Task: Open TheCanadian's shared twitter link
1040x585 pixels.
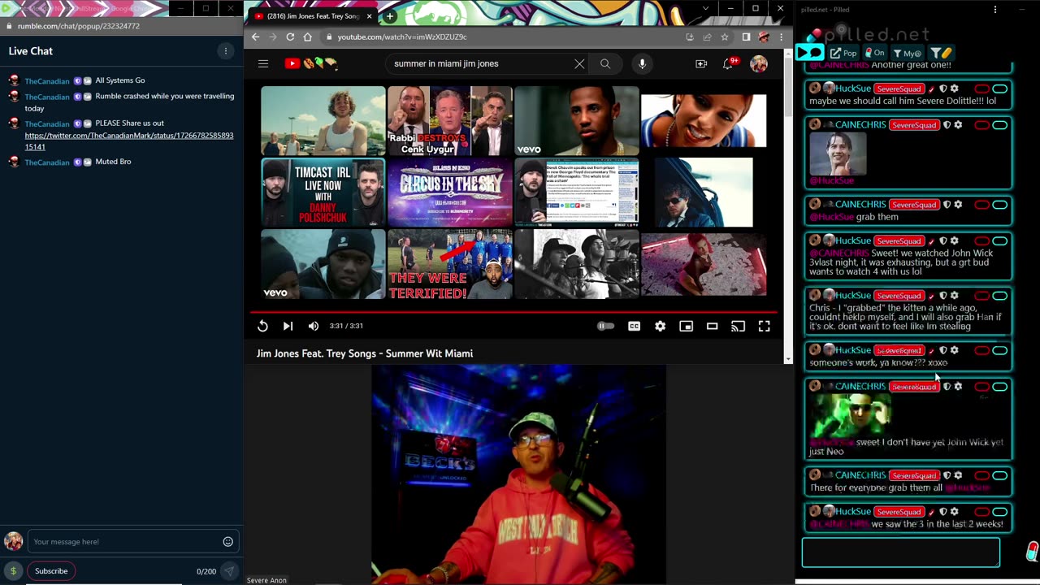Action: 129,141
